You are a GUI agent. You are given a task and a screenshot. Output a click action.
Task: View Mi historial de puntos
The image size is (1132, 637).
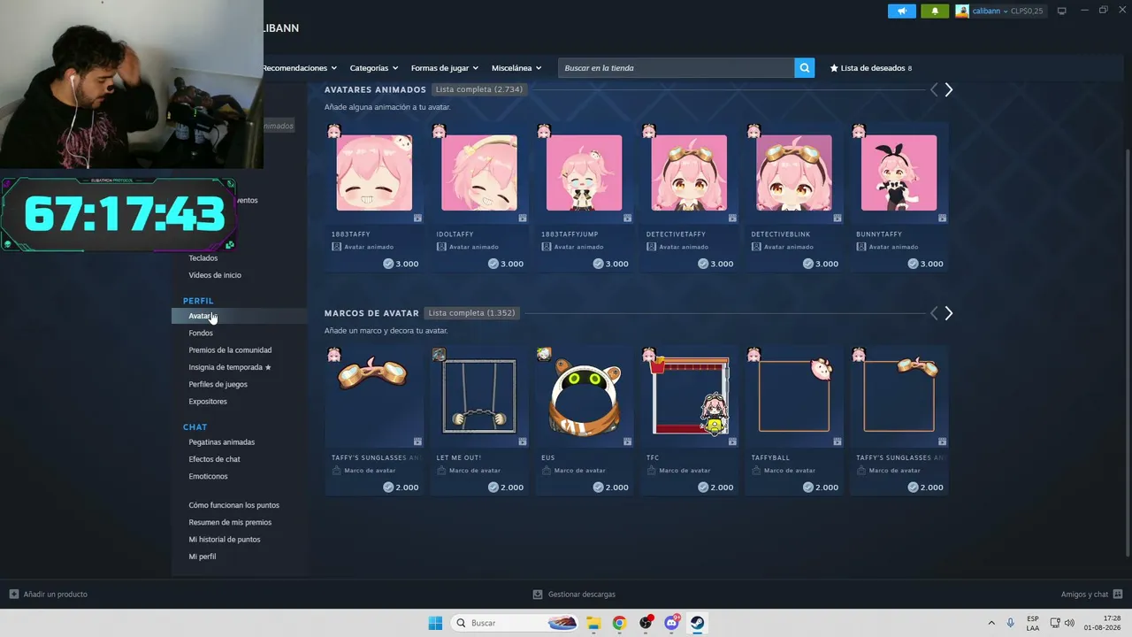click(225, 540)
